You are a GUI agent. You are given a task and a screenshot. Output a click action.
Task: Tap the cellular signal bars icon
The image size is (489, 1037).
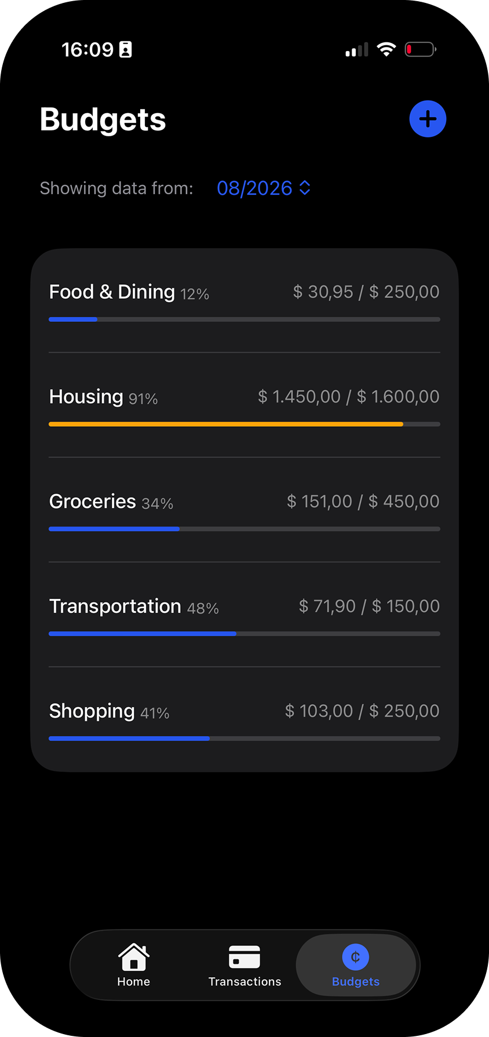[x=357, y=50]
